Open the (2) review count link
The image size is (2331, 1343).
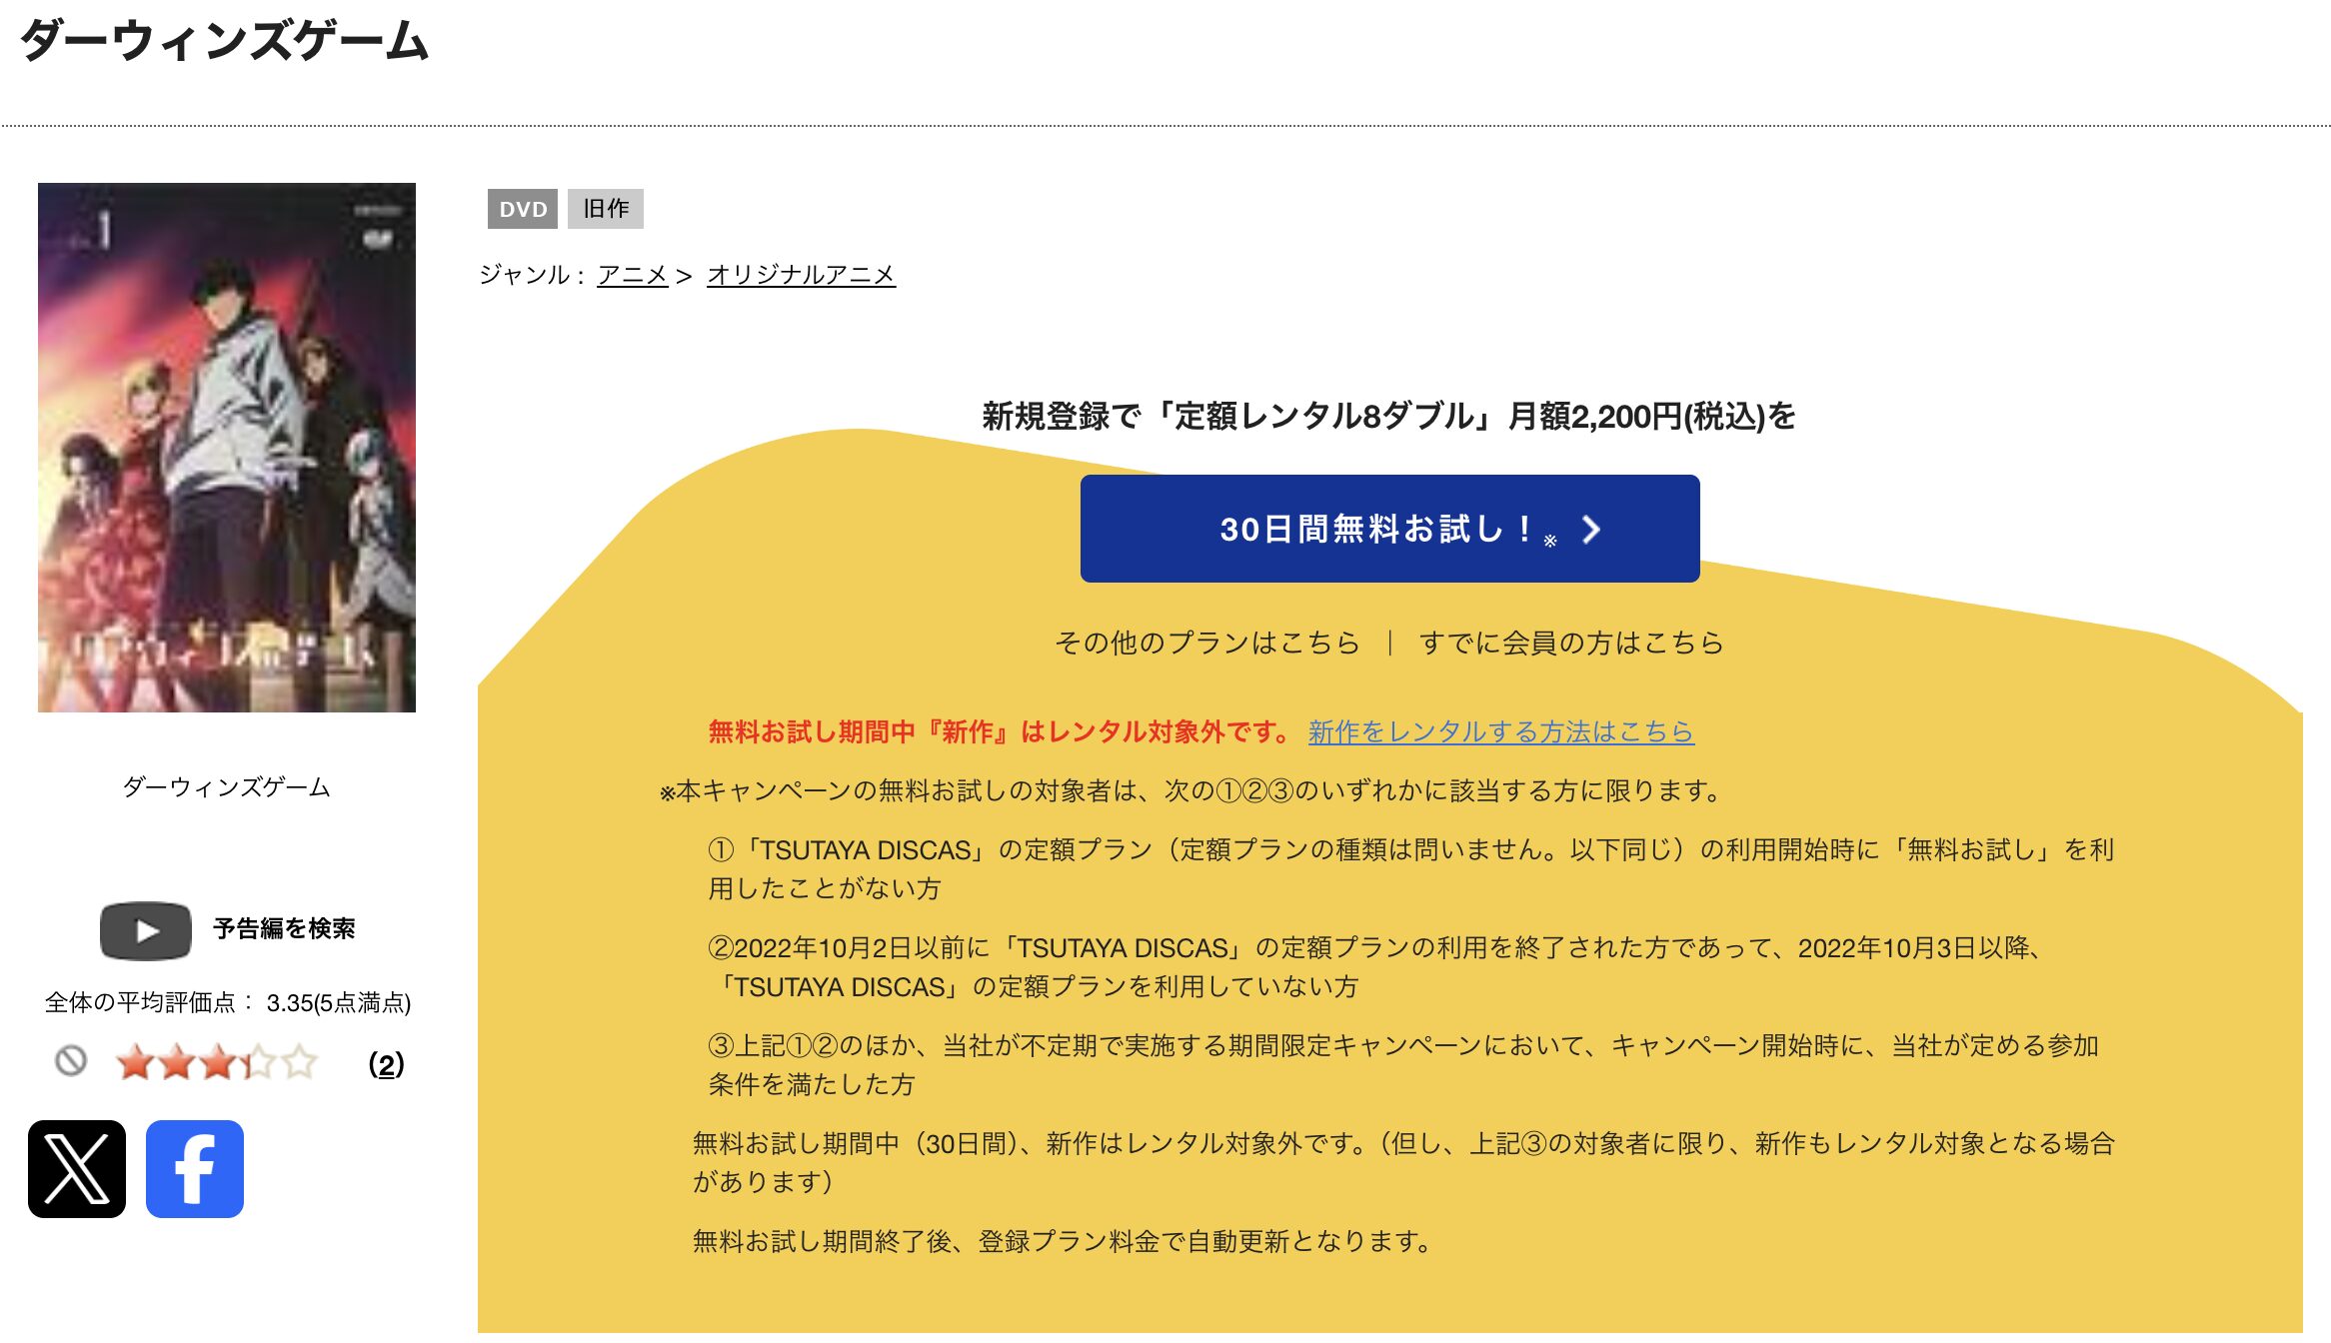pyautogui.click(x=386, y=1064)
